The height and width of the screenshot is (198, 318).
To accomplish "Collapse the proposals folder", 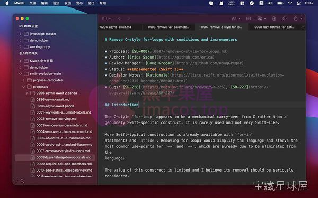I will 23,87.
